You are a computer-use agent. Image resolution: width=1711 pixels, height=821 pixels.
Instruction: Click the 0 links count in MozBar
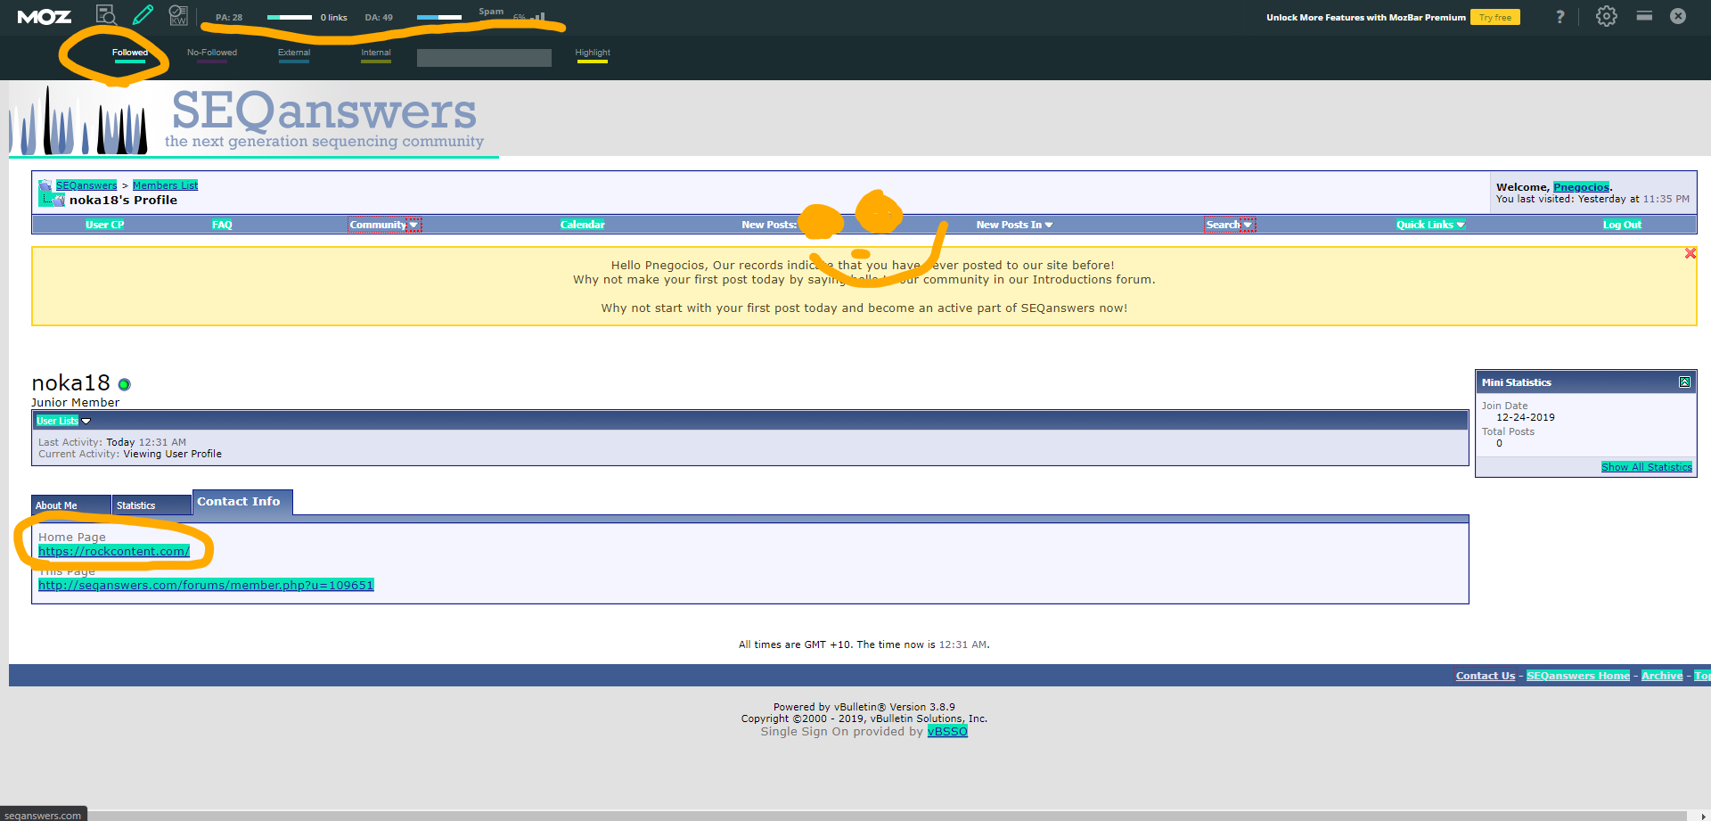click(x=334, y=17)
